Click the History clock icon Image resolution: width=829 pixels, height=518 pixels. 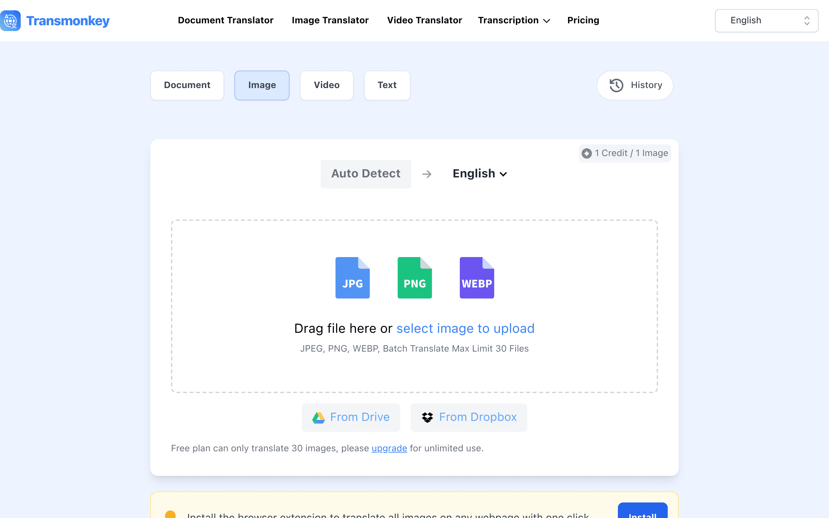616,85
